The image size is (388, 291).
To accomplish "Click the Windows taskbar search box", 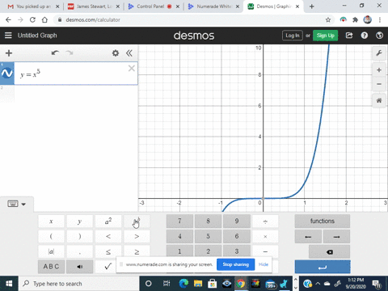I will click(x=79, y=284).
